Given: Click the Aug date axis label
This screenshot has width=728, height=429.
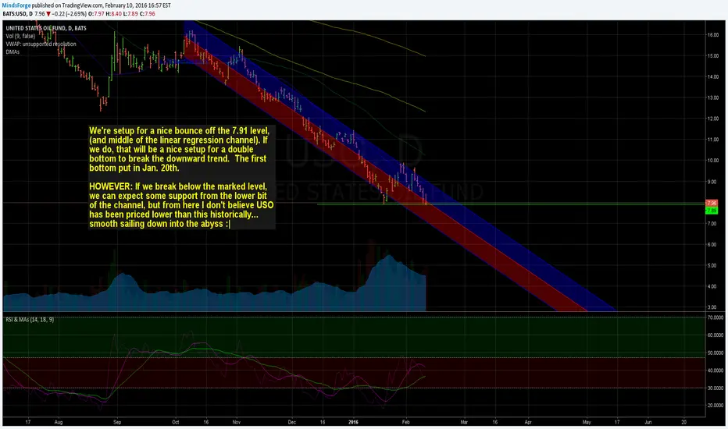Looking at the screenshot, I should point(58,423).
